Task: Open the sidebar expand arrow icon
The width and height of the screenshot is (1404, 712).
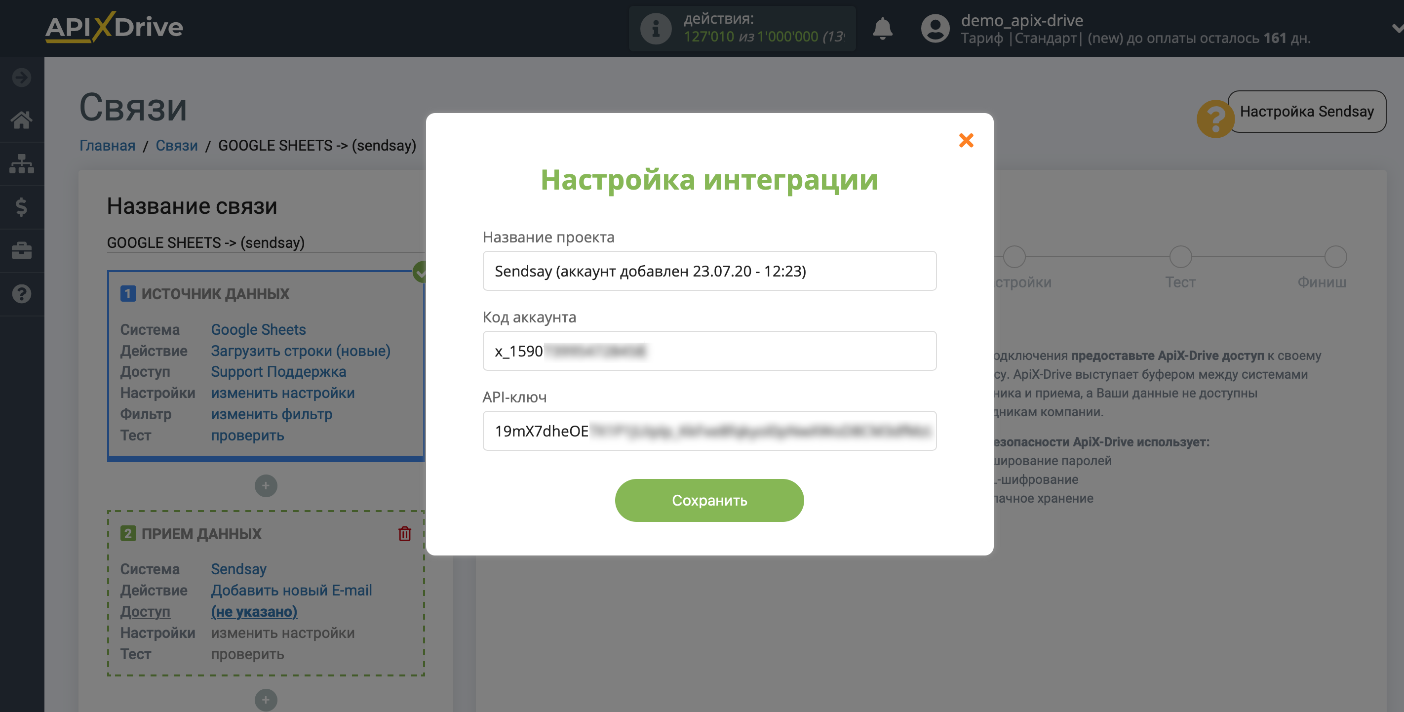Action: pyautogui.click(x=22, y=78)
